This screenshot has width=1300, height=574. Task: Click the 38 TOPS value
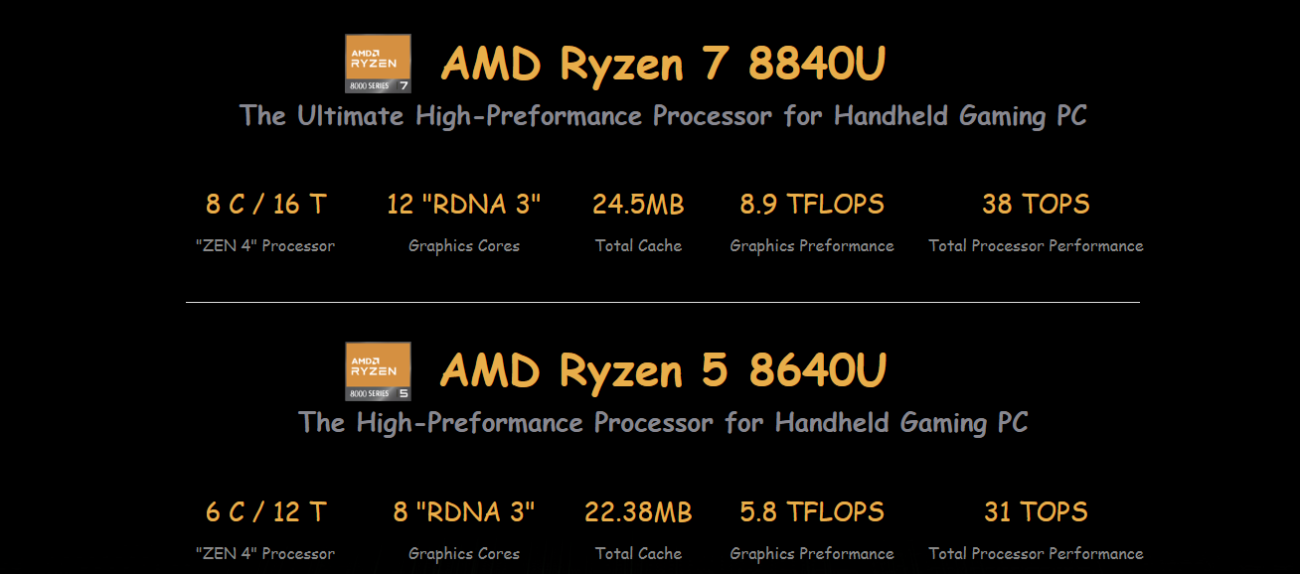[x=1036, y=205]
